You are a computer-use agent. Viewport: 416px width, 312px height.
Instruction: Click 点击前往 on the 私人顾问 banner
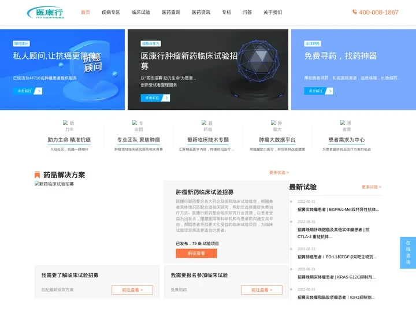point(28,91)
